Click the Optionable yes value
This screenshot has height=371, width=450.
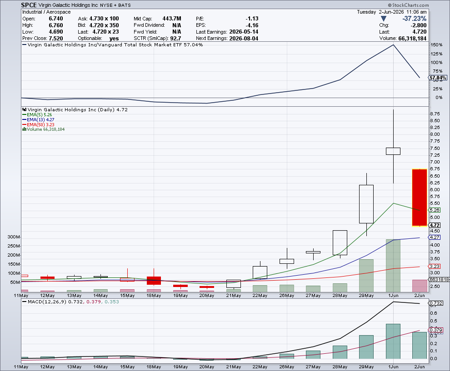[114, 39]
